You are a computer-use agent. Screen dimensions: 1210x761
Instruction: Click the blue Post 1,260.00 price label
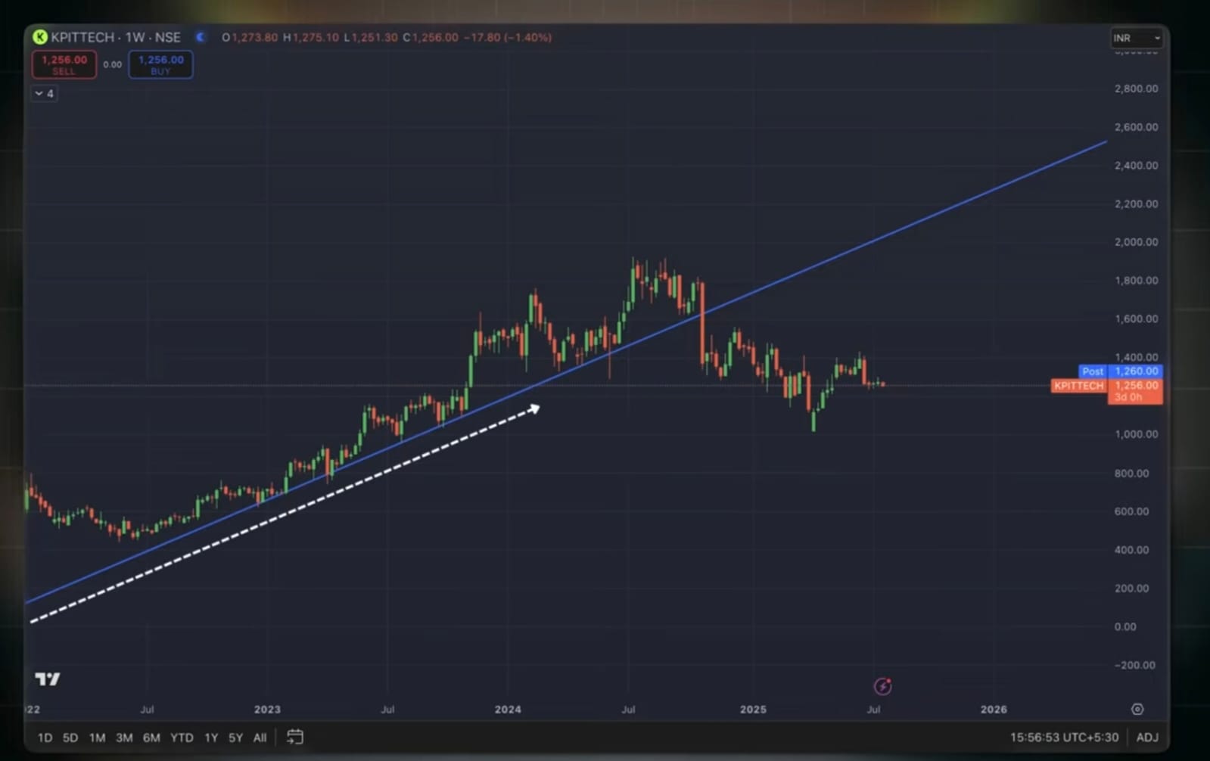[1121, 371]
